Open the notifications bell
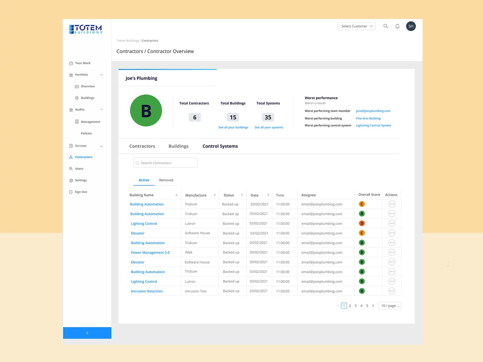 [397, 26]
